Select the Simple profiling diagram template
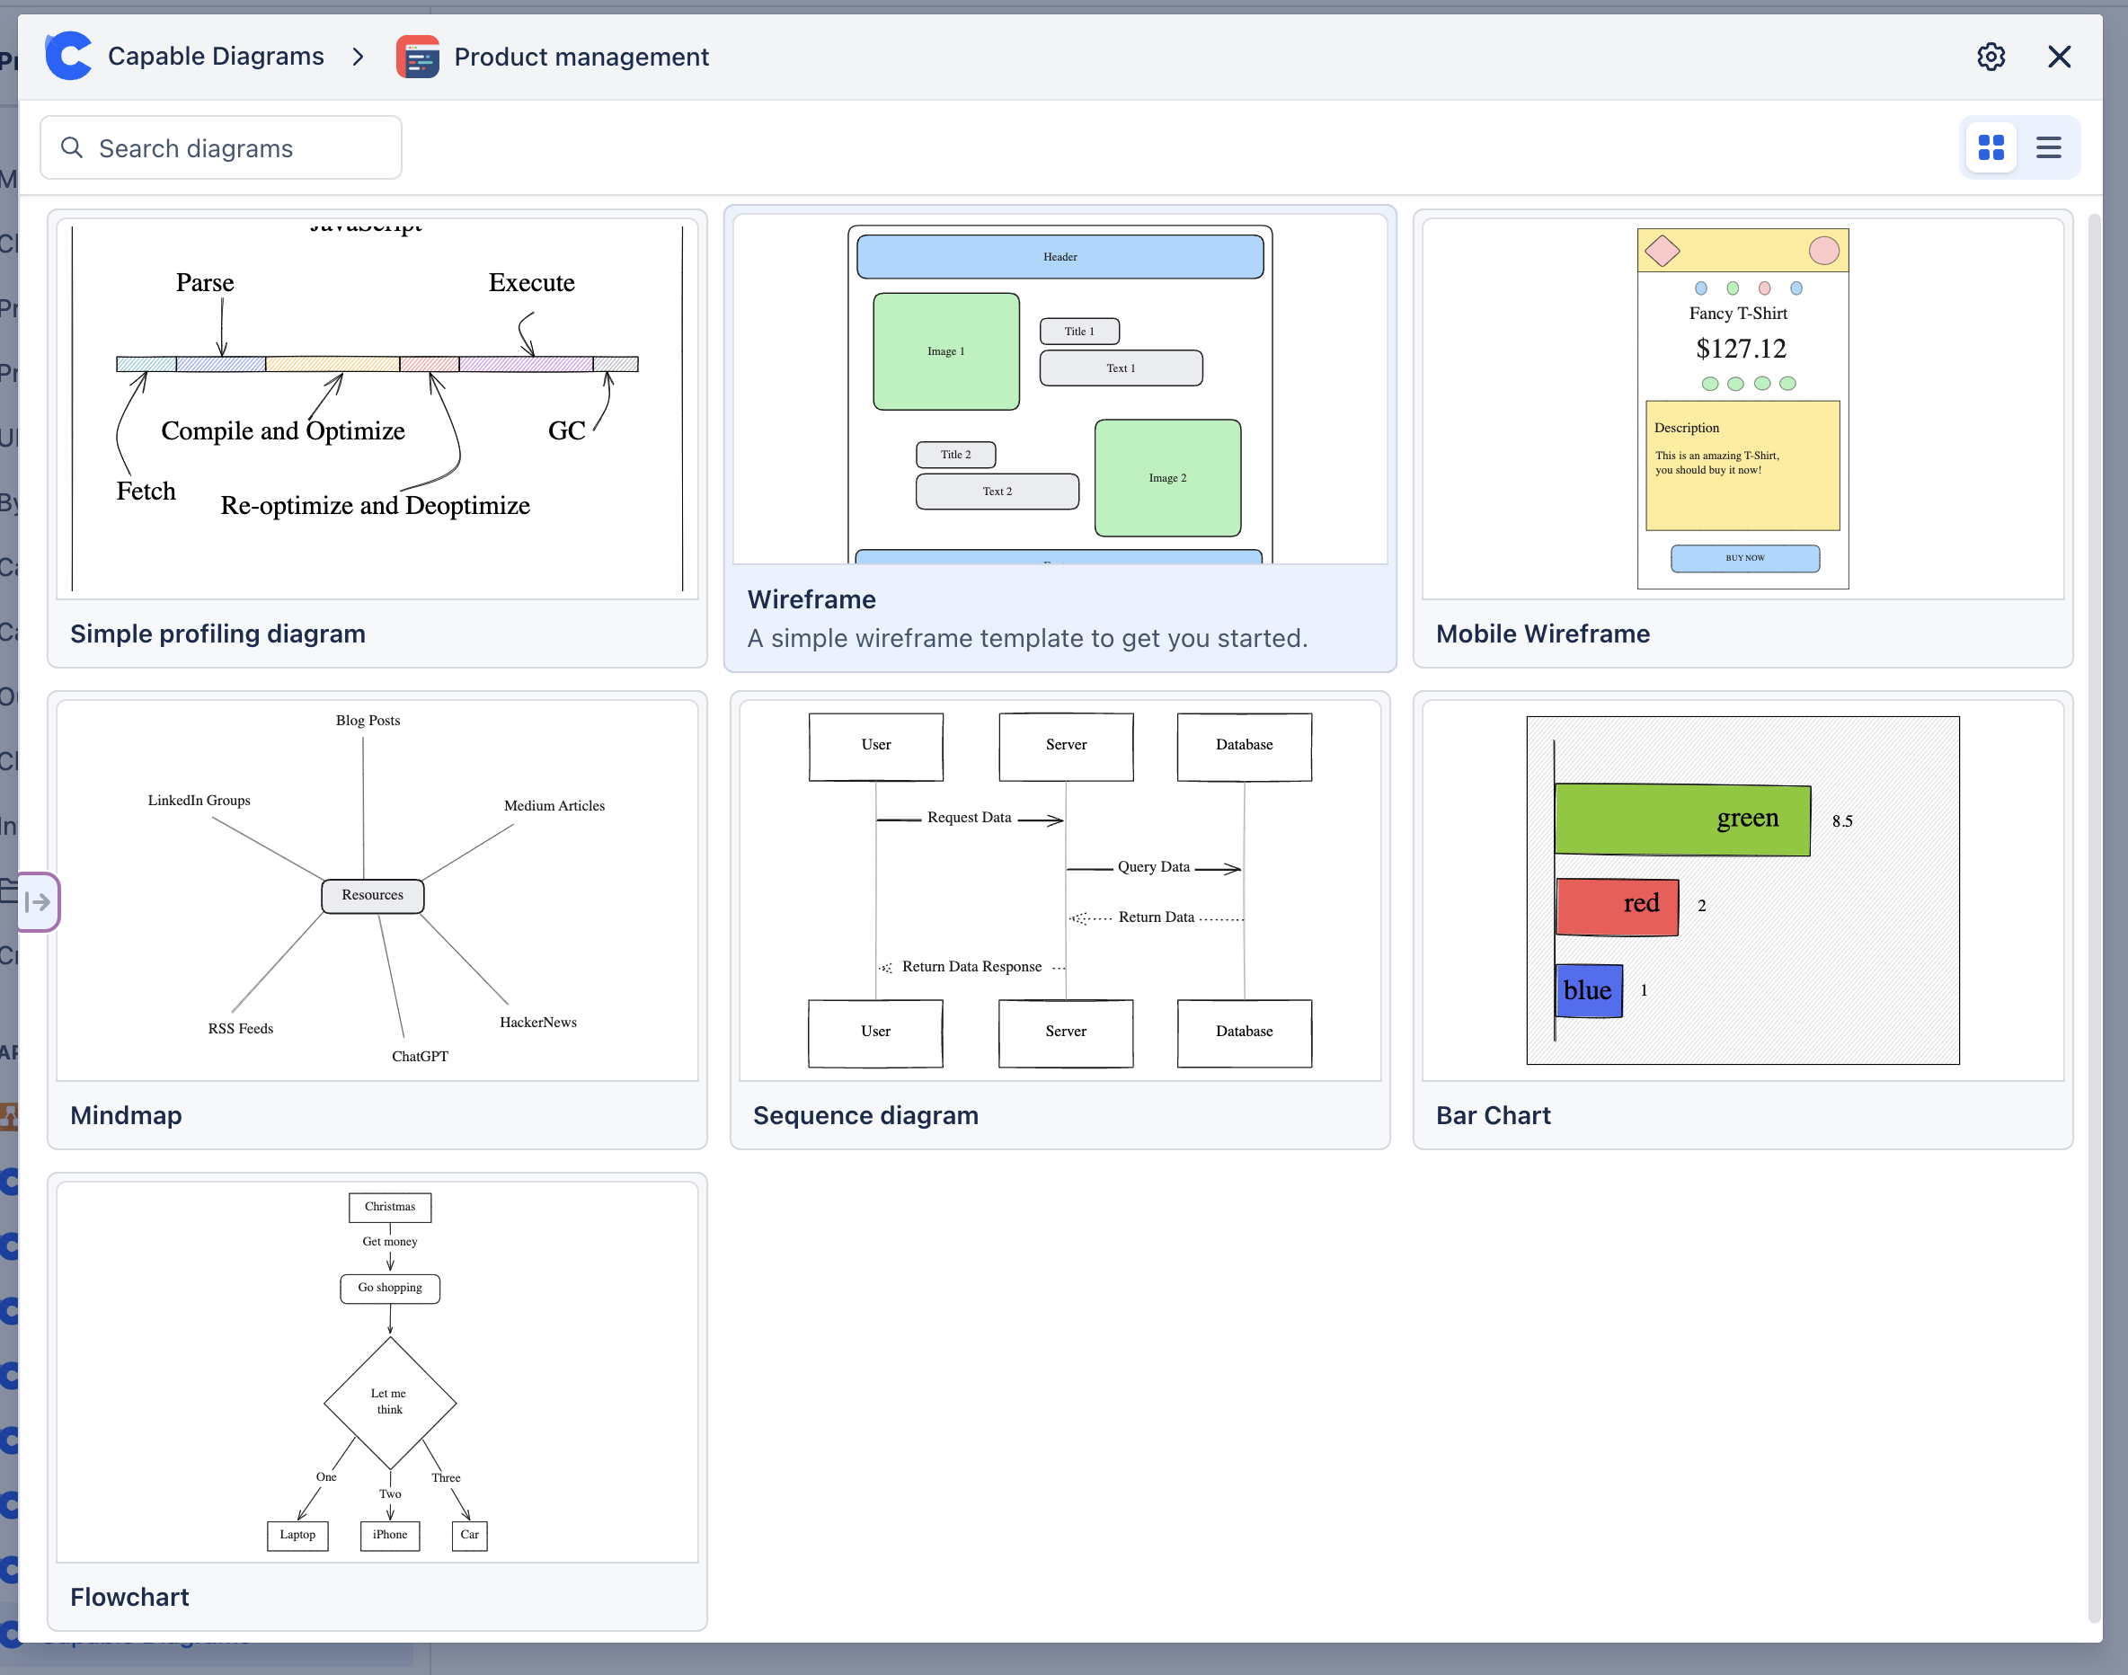The width and height of the screenshot is (2128, 1675). click(x=377, y=439)
